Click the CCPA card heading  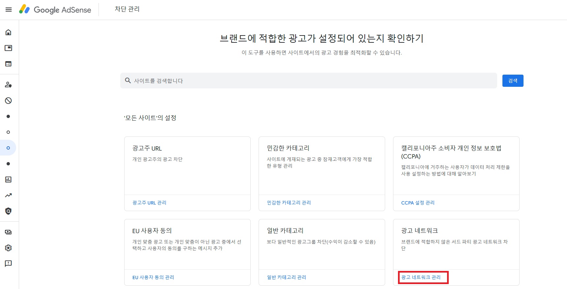click(451, 152)
